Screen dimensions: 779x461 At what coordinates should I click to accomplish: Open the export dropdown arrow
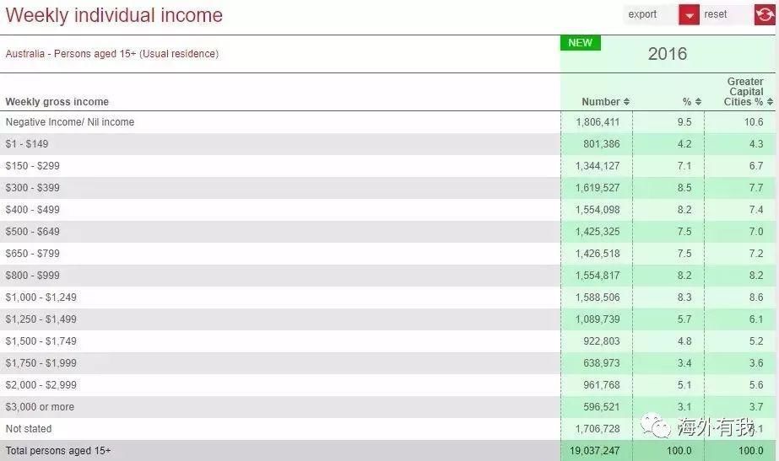click(x=689, y=15)
